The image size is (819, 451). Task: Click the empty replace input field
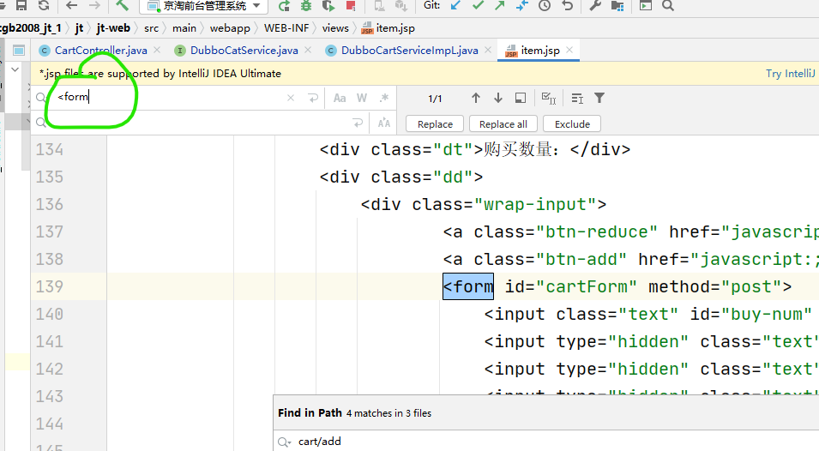pyautogui.click(x=198, y=123)
